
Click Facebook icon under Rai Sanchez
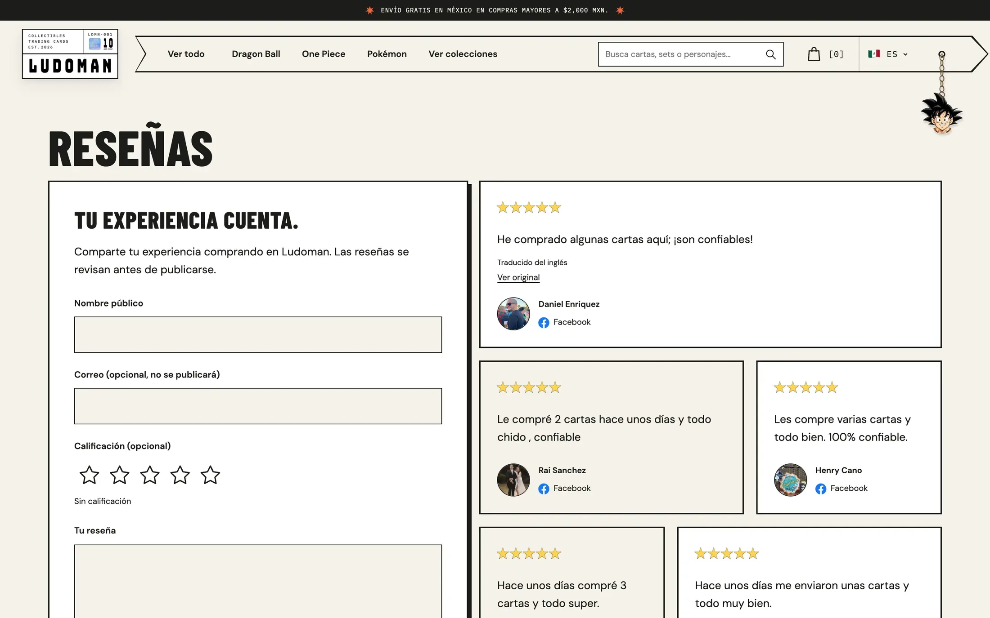coord(544,489)
